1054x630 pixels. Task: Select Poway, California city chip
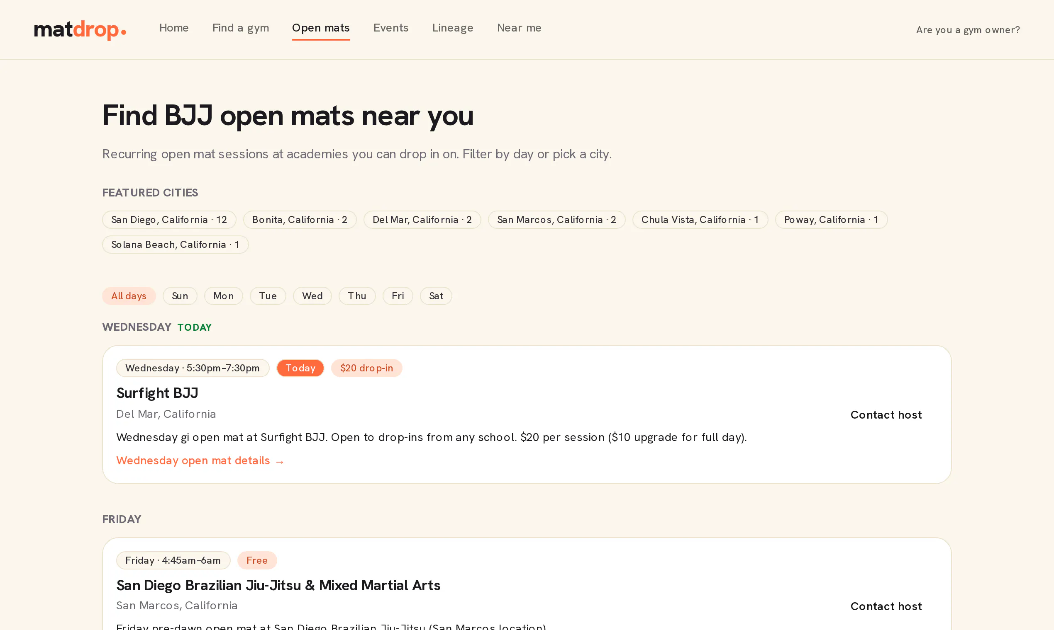tap(831, 220)
